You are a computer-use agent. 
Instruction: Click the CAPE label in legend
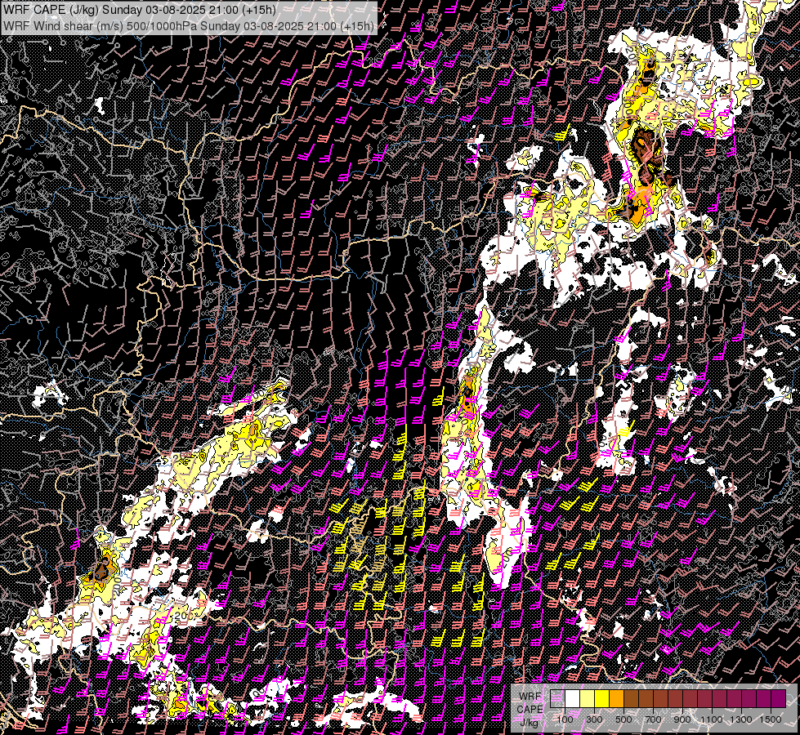pos(530,710)
